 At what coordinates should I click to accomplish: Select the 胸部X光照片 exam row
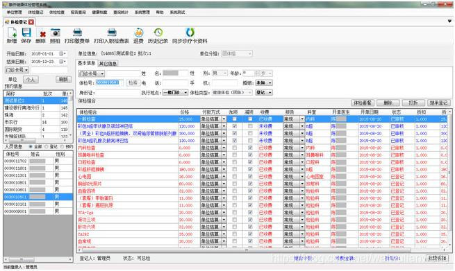point(263,184)
